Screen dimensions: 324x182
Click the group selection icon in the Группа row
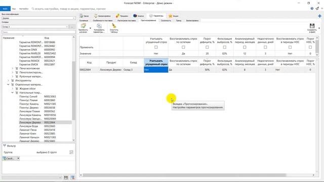point(71,152)
